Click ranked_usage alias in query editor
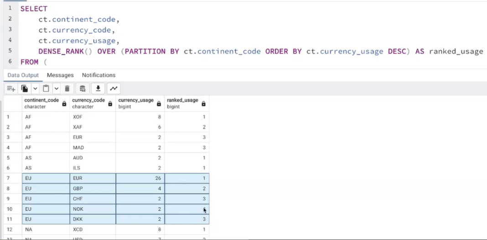 click(456, 51)
